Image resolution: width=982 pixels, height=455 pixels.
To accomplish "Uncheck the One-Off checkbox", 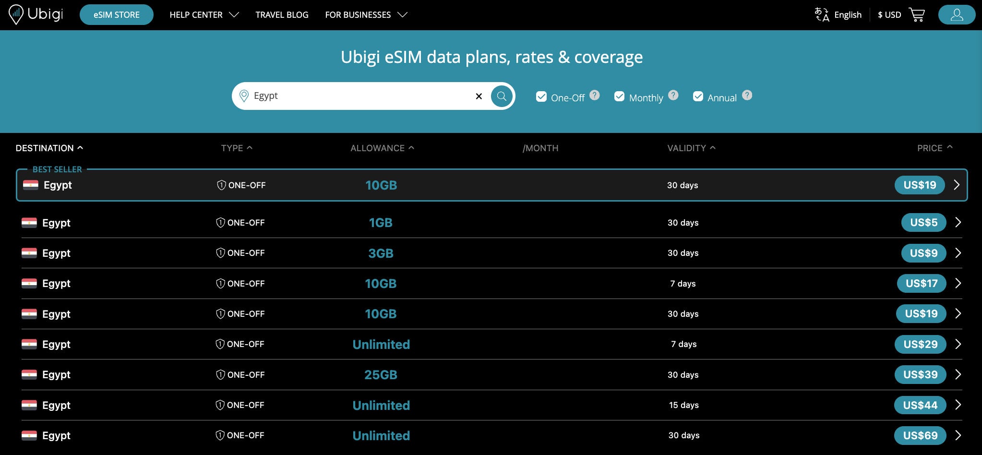I will tap(541, 97).
